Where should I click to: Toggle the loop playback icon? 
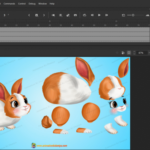(x=84, y=15)
